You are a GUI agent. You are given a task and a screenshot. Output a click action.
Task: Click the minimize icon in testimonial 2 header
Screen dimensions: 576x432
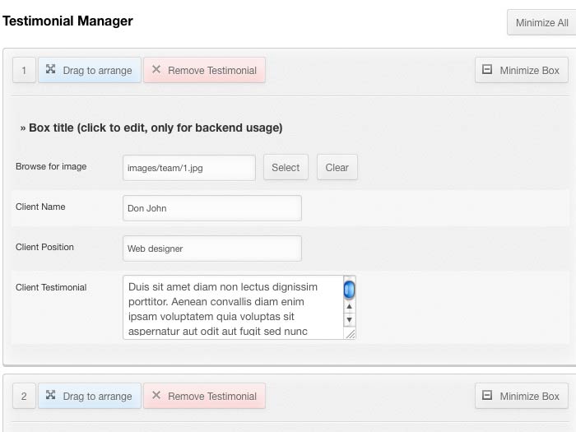tap(487, 396)
